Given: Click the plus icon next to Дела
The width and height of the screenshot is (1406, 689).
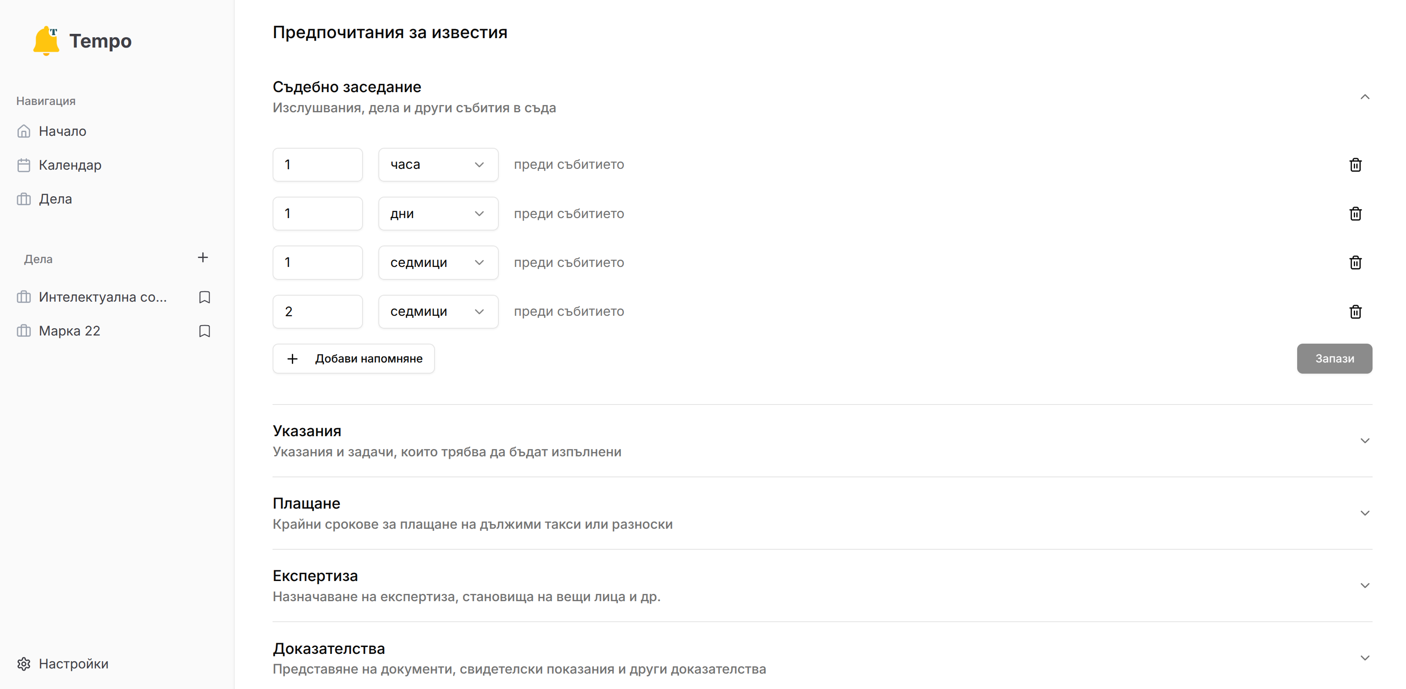Looking at the screenshot, I should pyautogui.click(x=203, y=258).
